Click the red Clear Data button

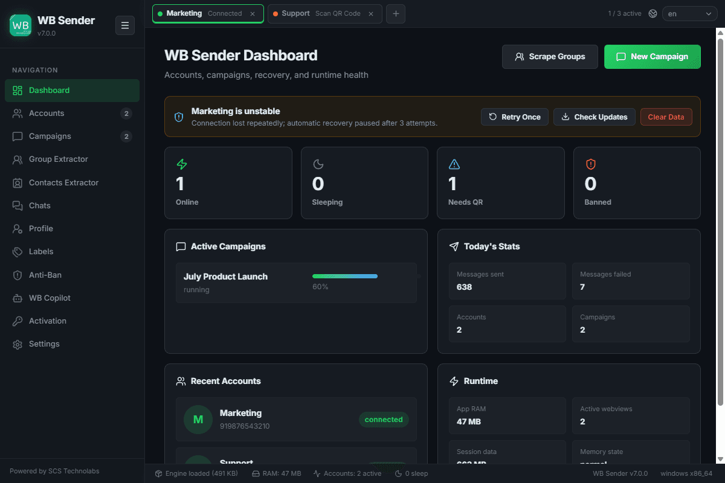[666, 117]
